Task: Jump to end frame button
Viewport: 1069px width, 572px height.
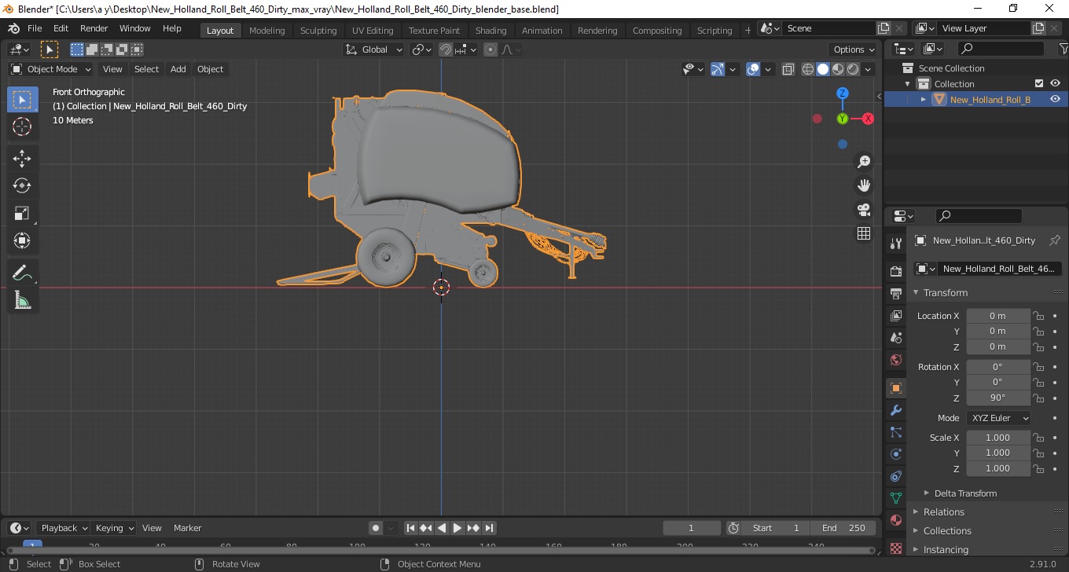Action: (x=489, y=528)
